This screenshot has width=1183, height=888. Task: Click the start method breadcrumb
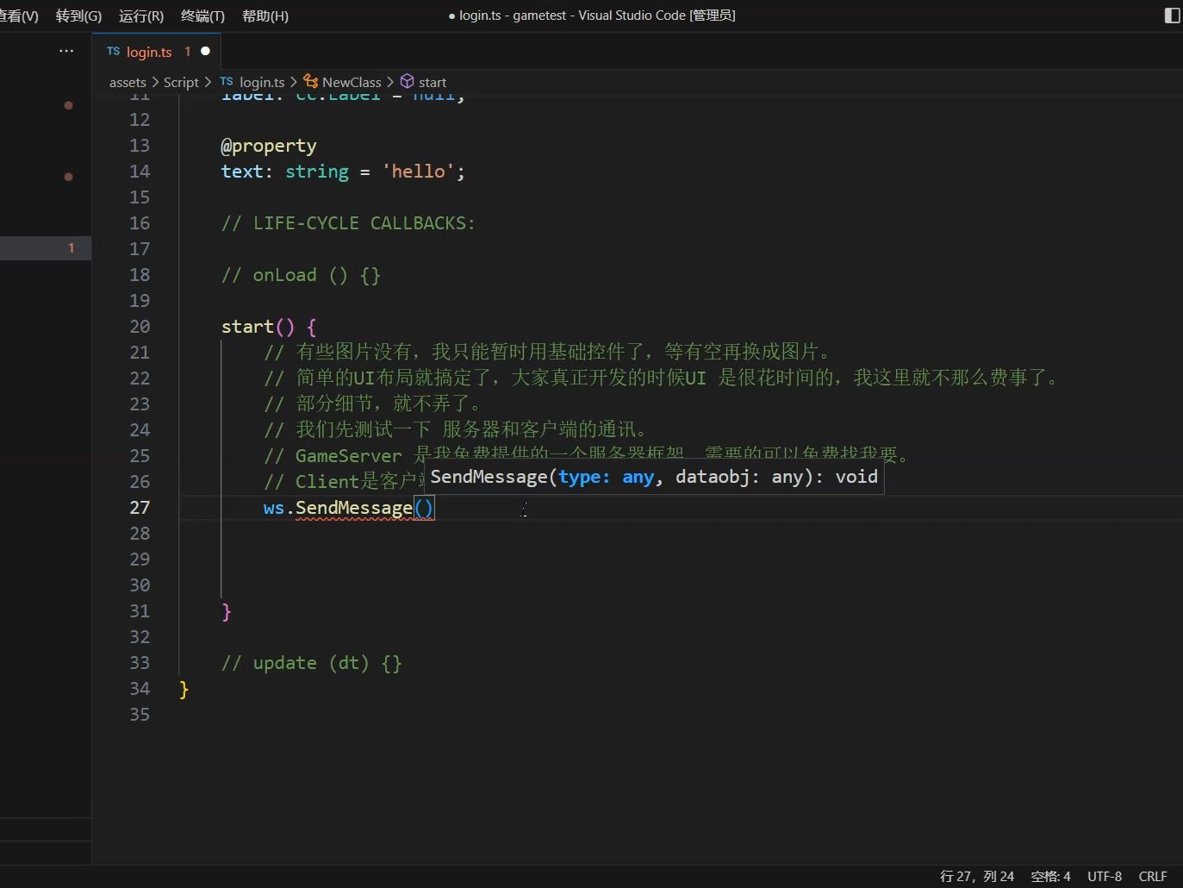tap(433, 82)
